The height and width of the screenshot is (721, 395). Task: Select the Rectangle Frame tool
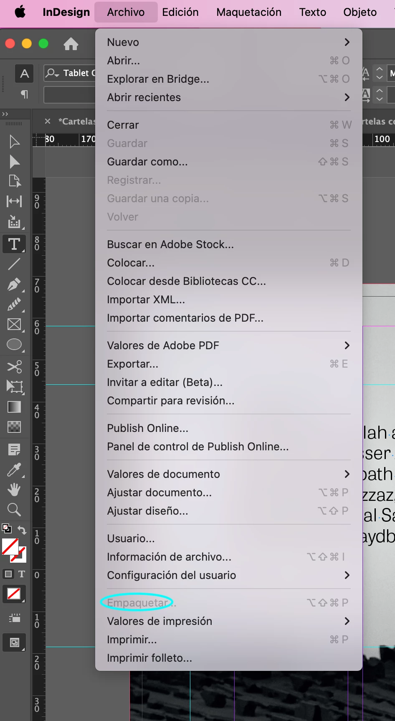click(14, 325)
